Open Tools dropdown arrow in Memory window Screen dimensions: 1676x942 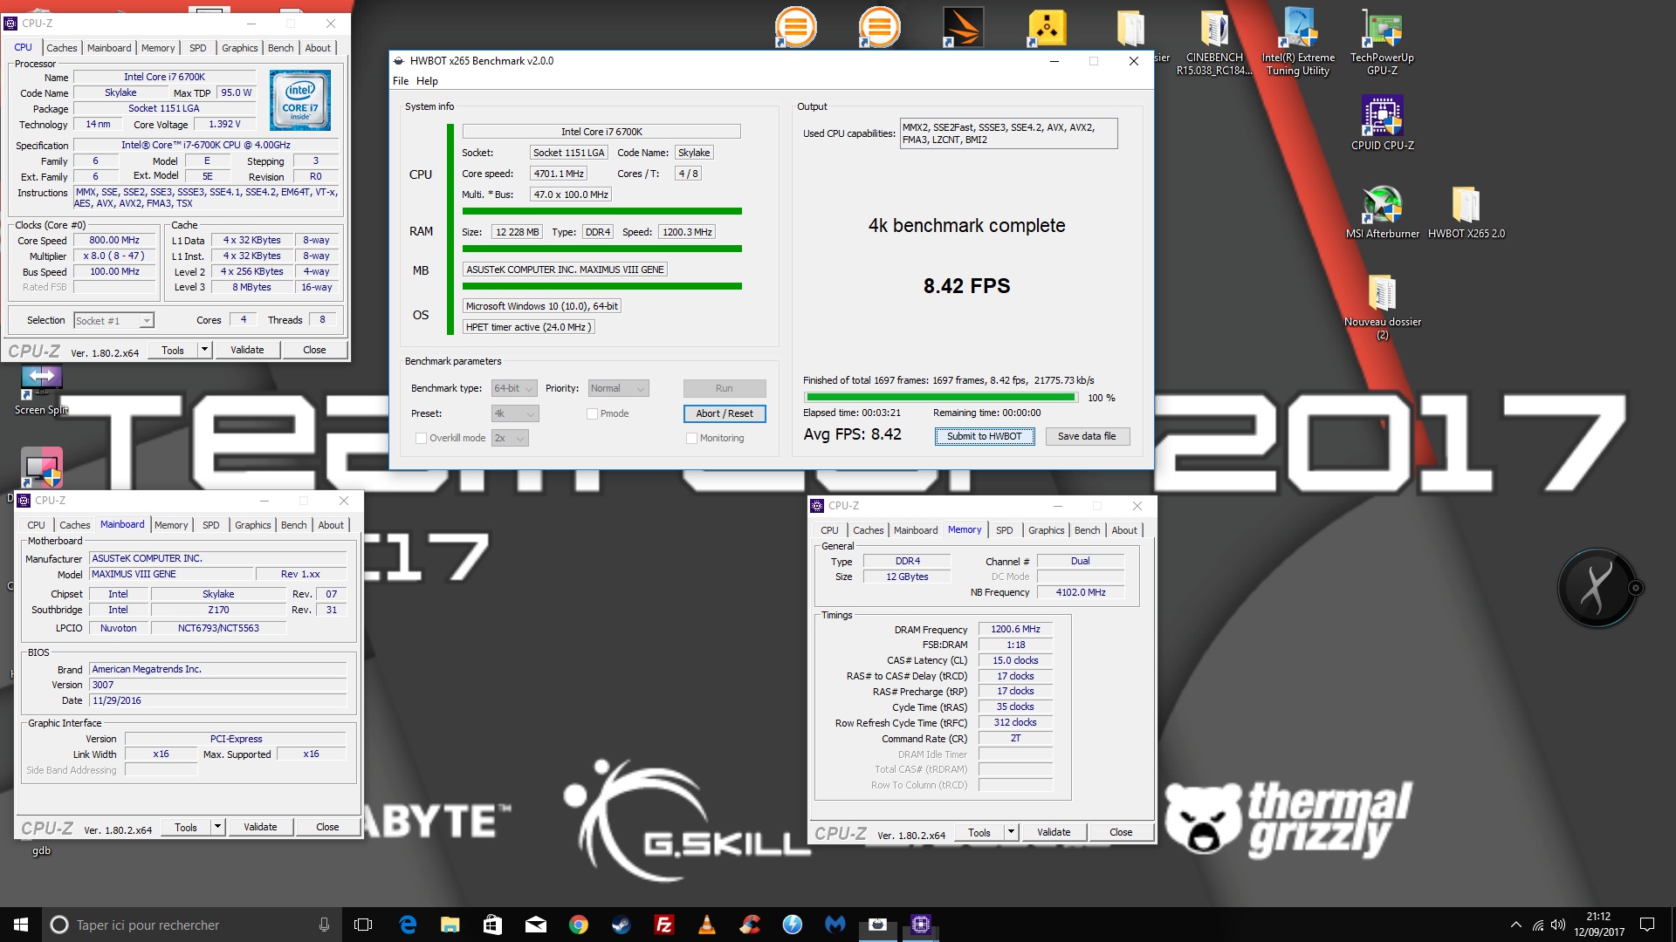tap(1011, 832)
